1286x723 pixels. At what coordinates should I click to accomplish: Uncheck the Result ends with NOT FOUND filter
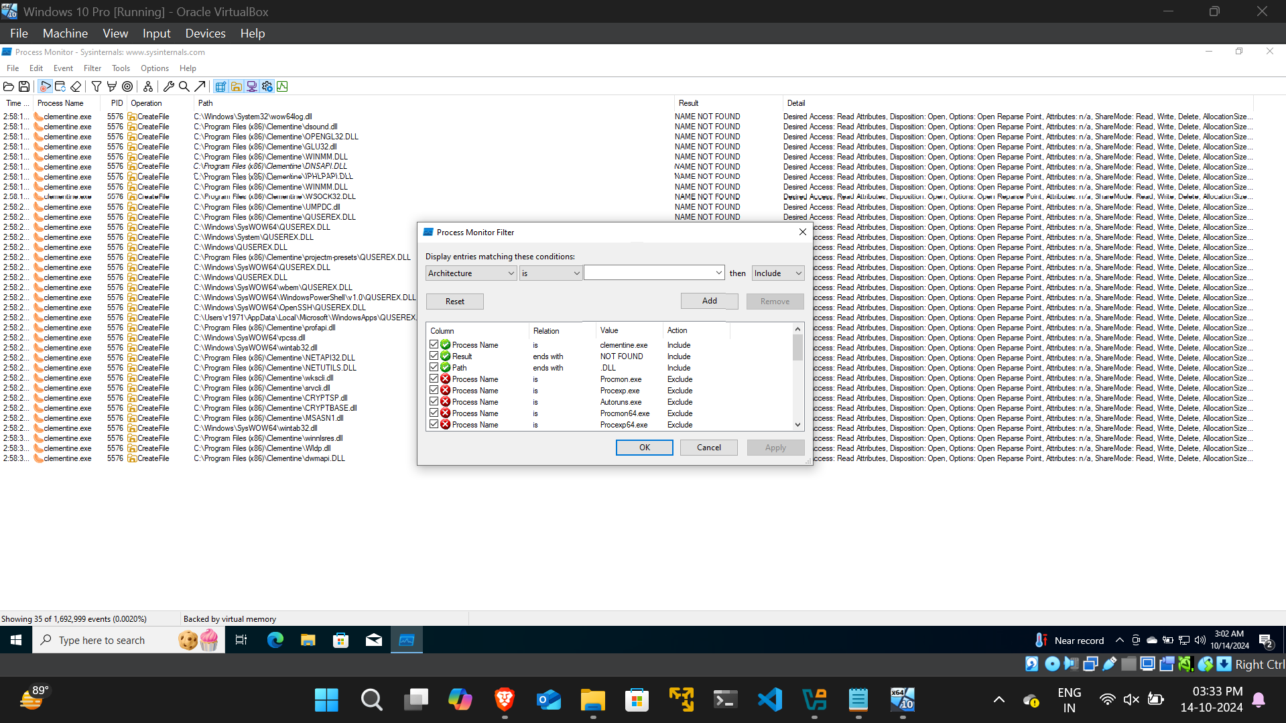tap(434, 356)
